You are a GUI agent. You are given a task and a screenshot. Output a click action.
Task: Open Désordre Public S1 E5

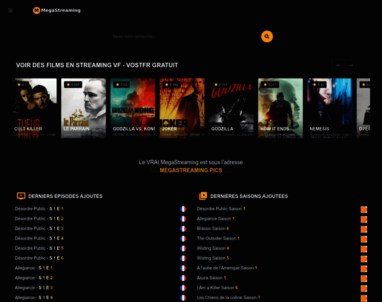pos(39,248)
